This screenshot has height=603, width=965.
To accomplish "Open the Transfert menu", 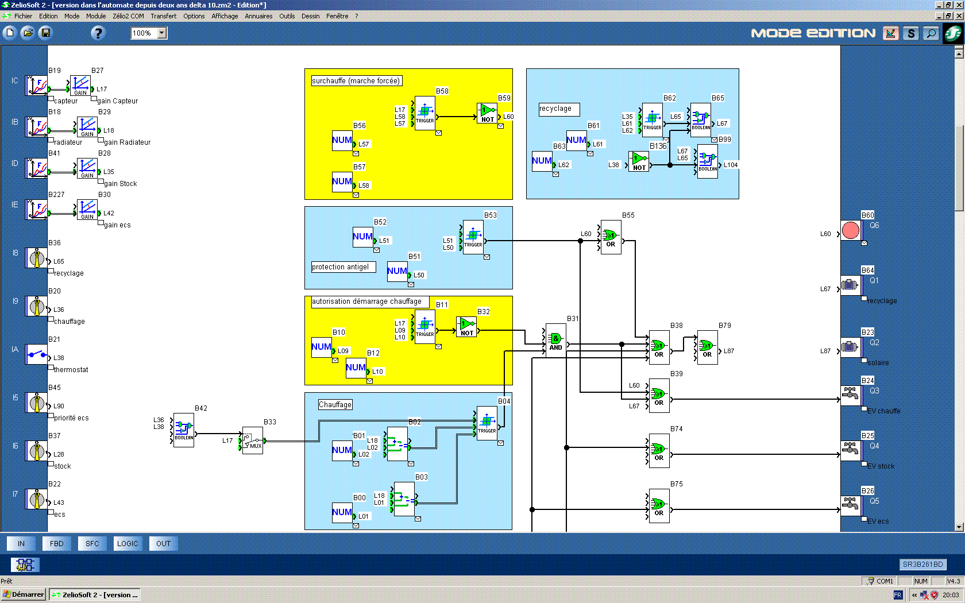I will coord(163,16).
